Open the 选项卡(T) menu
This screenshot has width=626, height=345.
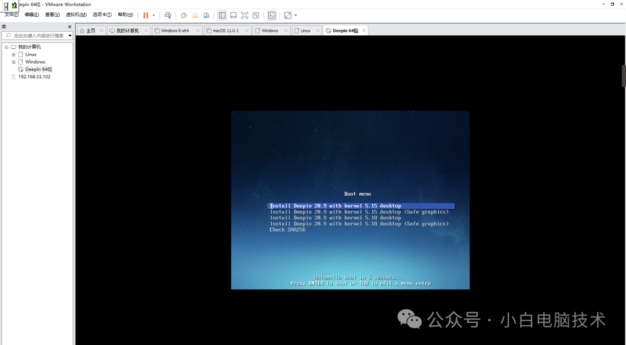coord(102,14)
